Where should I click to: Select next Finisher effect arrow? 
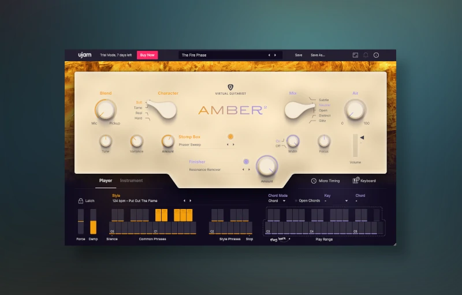coord(249,170)
